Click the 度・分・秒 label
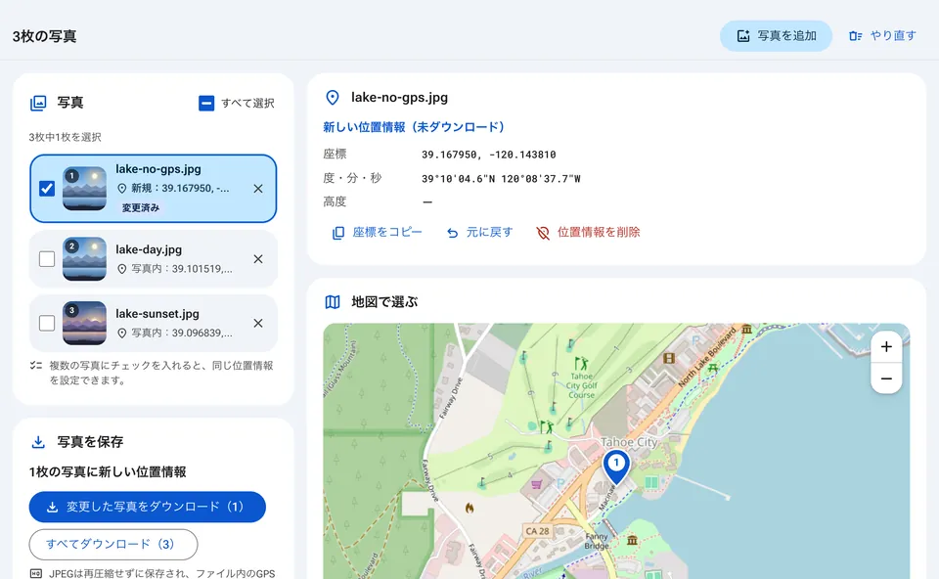This screenshot has width=939, height=579. point(352,178)
